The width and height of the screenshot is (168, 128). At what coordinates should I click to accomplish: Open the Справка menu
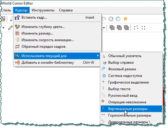(66, 10)
